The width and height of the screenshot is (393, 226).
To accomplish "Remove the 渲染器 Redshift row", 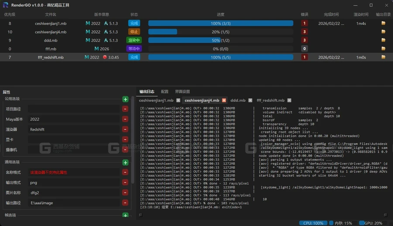I will tap(125, 129).
